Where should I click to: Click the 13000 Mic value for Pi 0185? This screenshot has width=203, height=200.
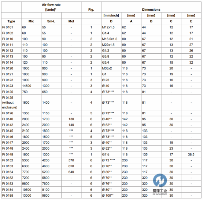point(31,196)
